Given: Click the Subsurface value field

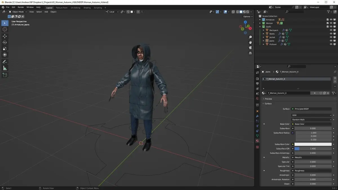Looking at the screenshot, I should (x=313, y=128).
